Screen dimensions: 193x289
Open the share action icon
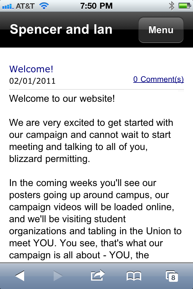[x=97, y=275]
